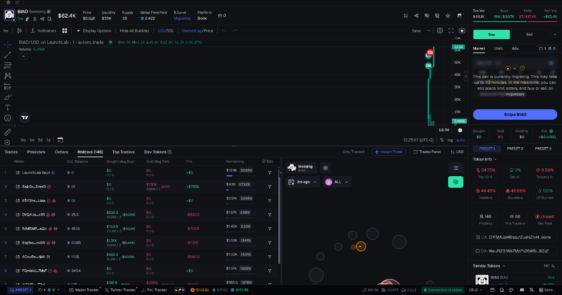This screenshot has width=562, height=295.
Task: Select the Sell tab
Action: (x=529, y=35)
